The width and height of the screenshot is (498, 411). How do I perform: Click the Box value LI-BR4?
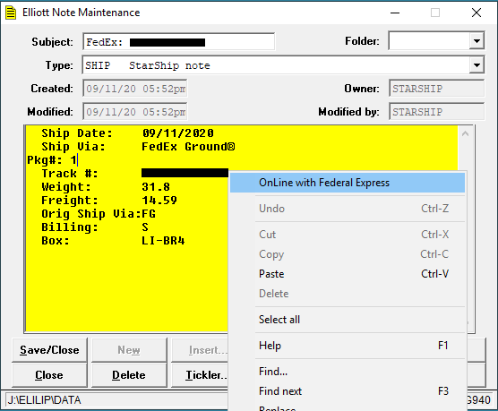click(x=163, y=241)
